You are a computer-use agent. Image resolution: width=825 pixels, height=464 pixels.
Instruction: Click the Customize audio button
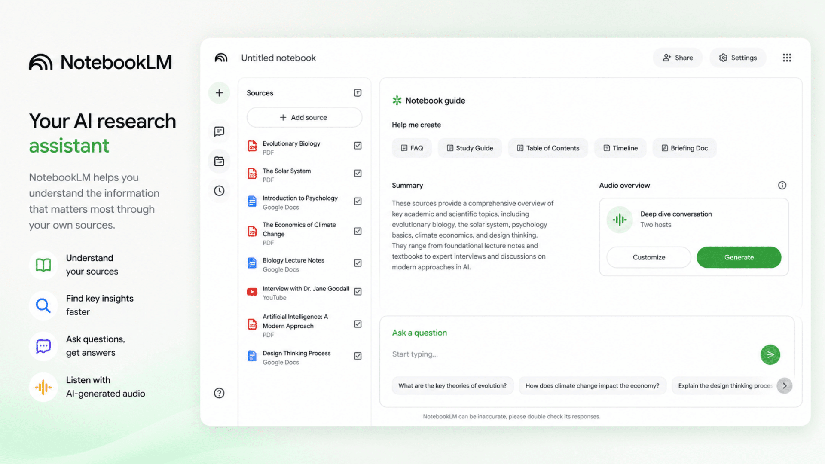(649, 257)
